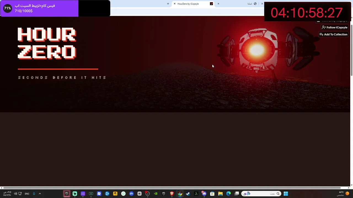
Task: Click the HOUR ZERO pixel title
Action: click(47, 43)
